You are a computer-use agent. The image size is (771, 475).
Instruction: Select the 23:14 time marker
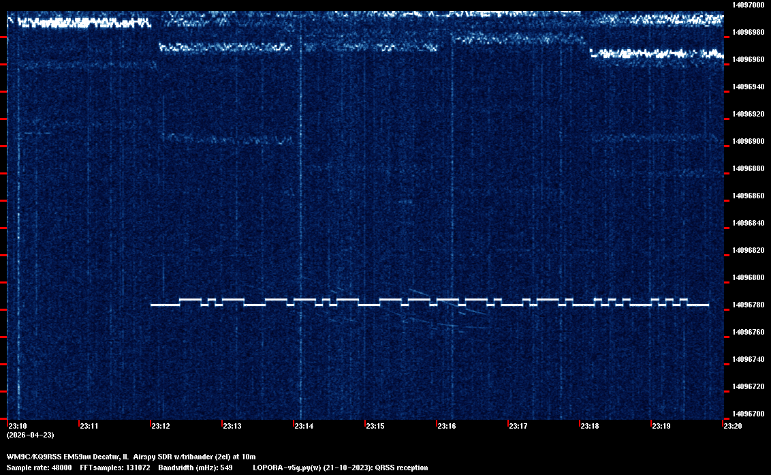point(304,427)
